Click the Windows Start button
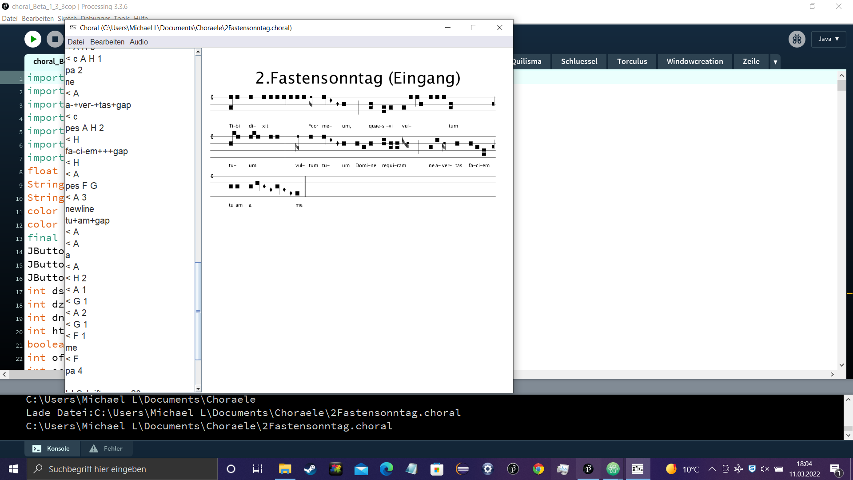This screenshot has width=853, height=480. coord(13,469)
